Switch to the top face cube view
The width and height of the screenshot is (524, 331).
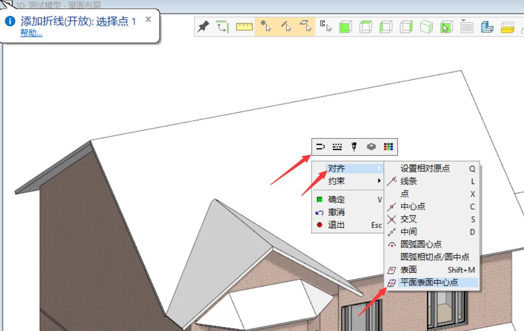(366, 27)
